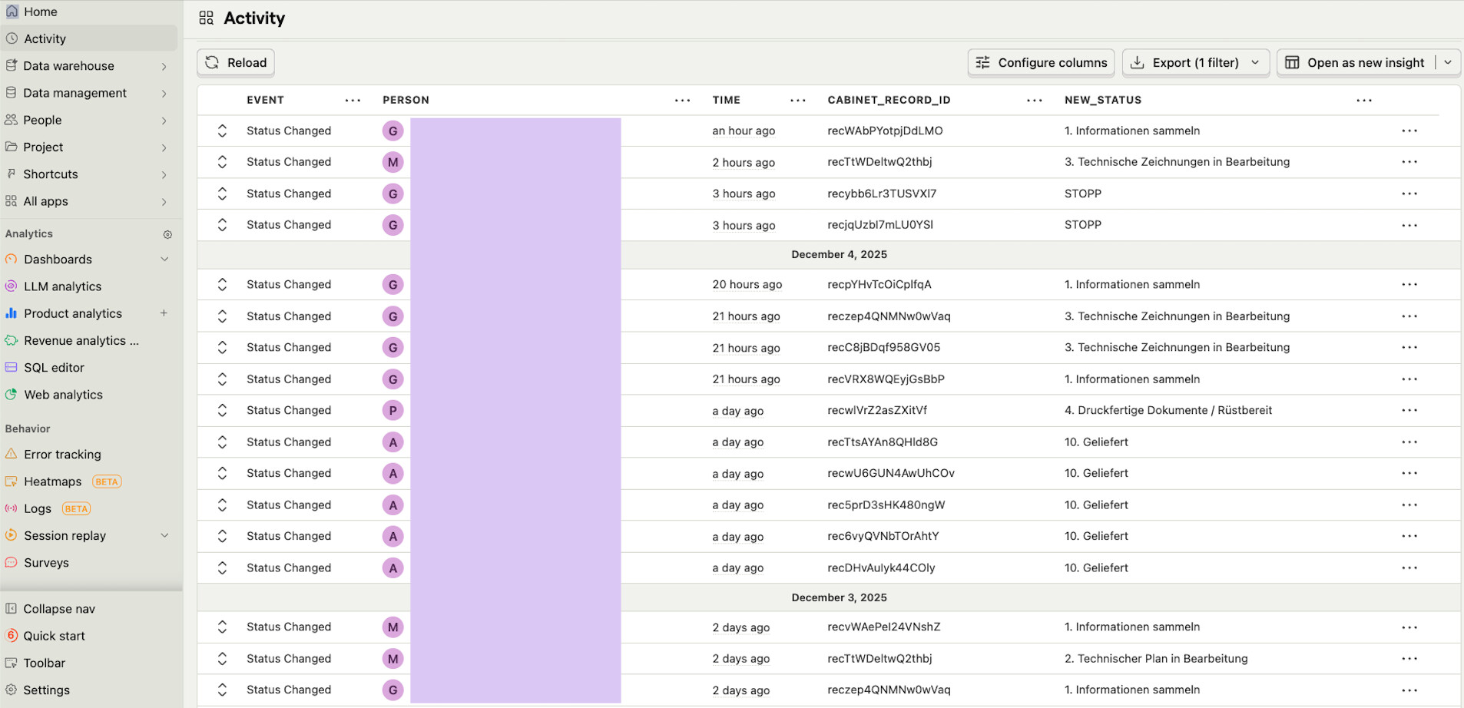Open Web analytics in the sidebar
1464x708 pixels.
(63, 395)
